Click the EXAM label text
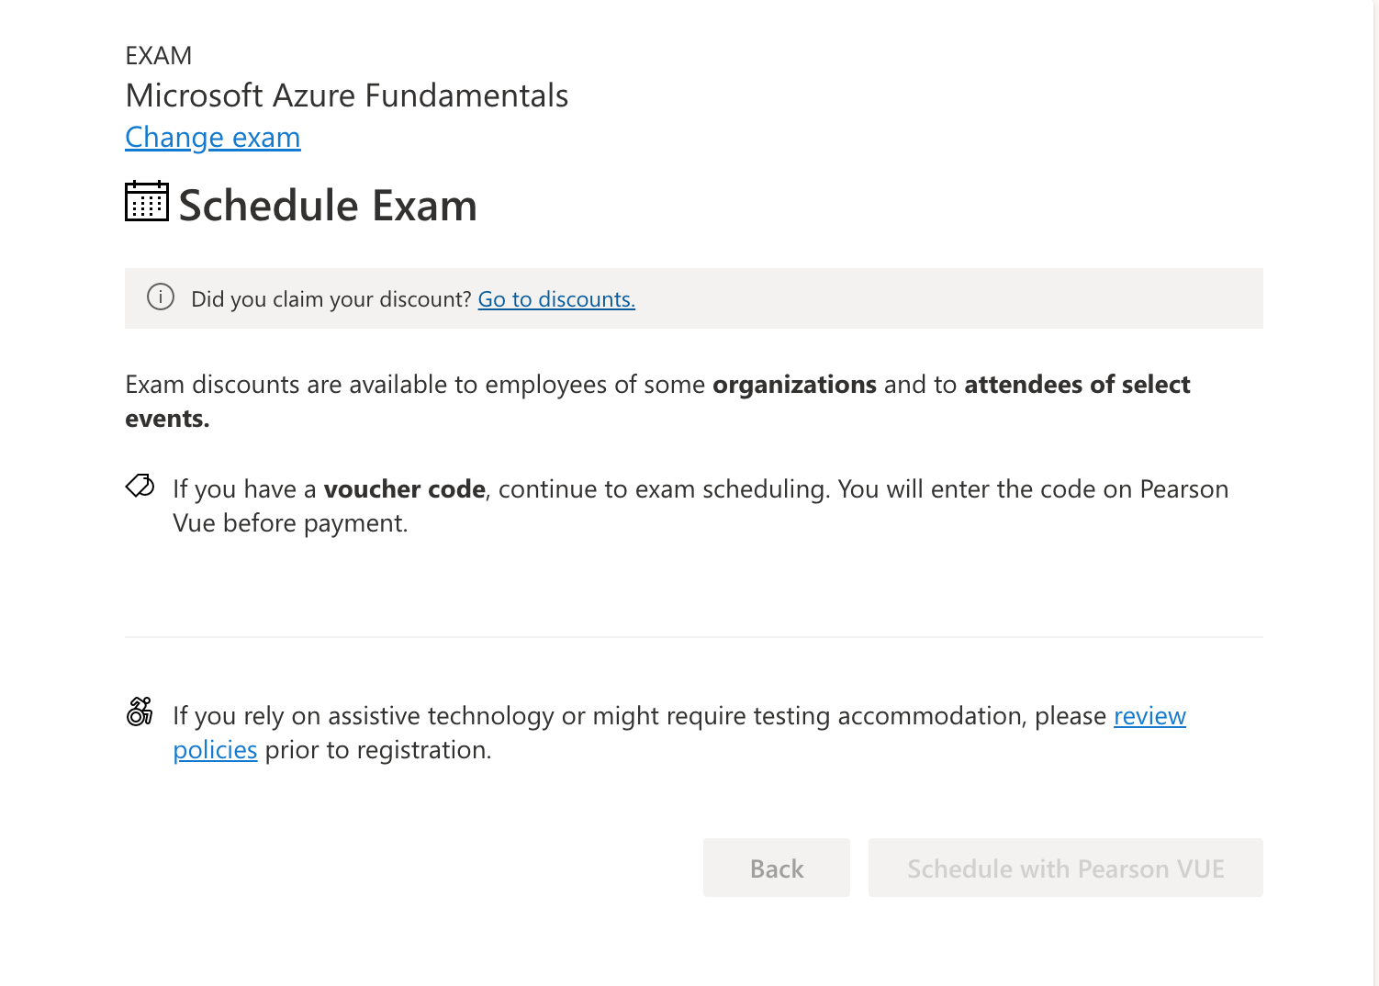The width and height of the screenshot is (1379, 986). point(159,56)
